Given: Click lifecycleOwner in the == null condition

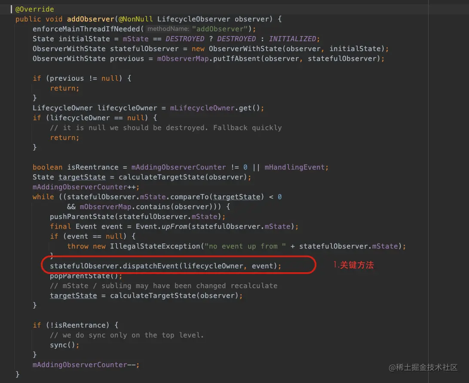Looking at the screenshot, I should [80, 118].
